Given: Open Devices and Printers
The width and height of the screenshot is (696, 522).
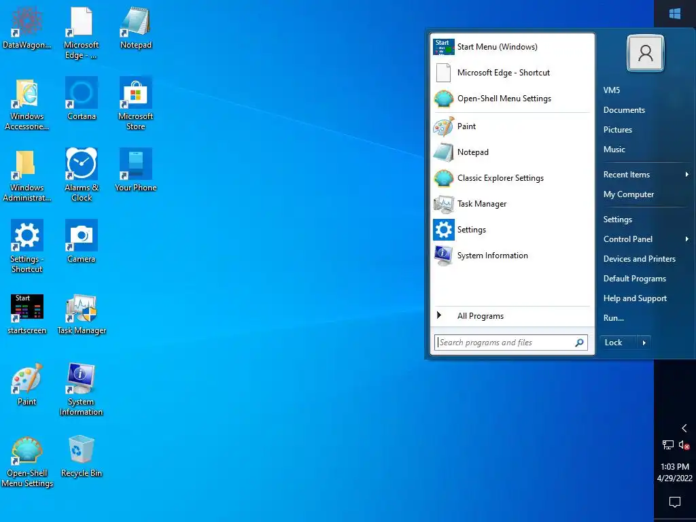Looking at the screenshot, I should point(639,259).
